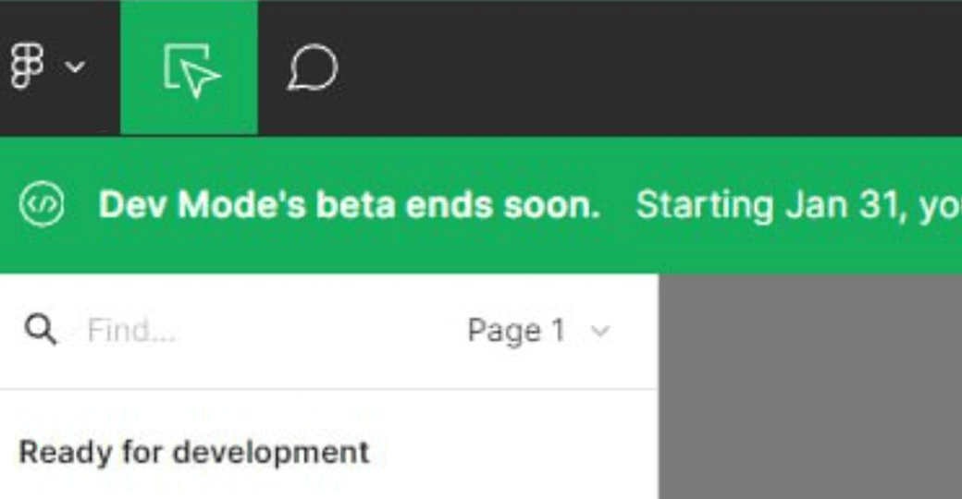Viewport: 962px width, 499px height.
Task: Expand the chevron beside the Figma logo
Action: tap(75, 67)
